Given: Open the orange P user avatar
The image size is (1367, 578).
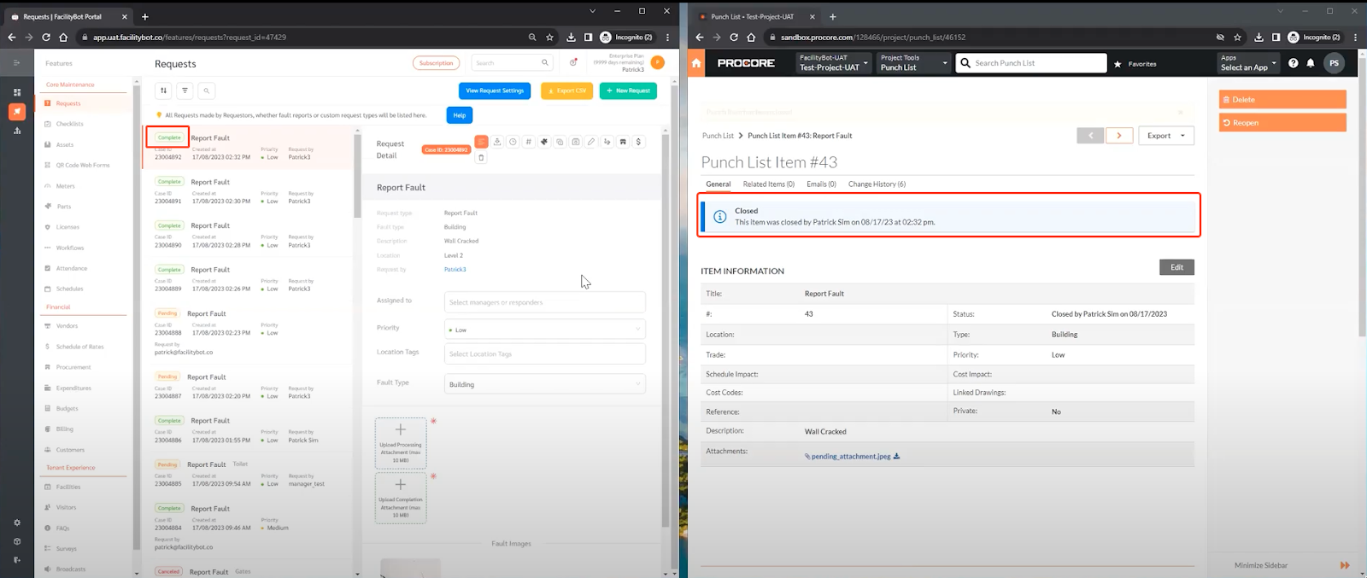Looking at the screenshot, I should point(657,62).
